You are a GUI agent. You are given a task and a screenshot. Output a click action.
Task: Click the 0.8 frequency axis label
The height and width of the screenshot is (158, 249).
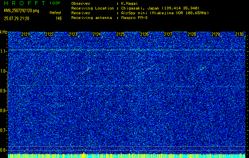[4, 111]
